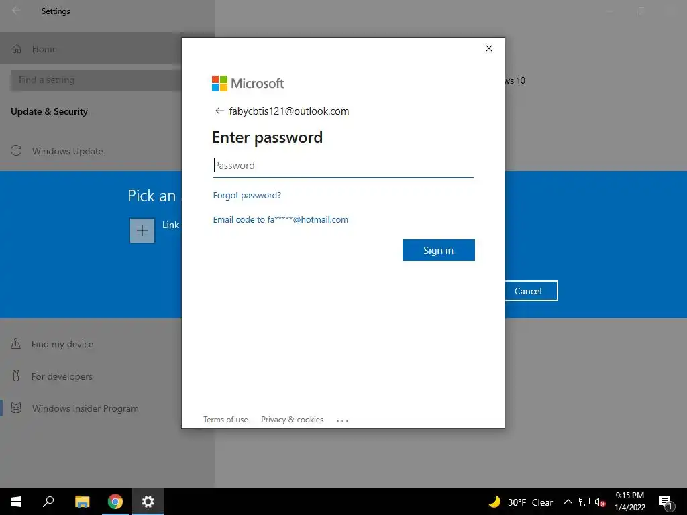Open the Terms of use link
The height and width of the screenshot is (515, 687).
pyautogui.click(x=225, y=420)
